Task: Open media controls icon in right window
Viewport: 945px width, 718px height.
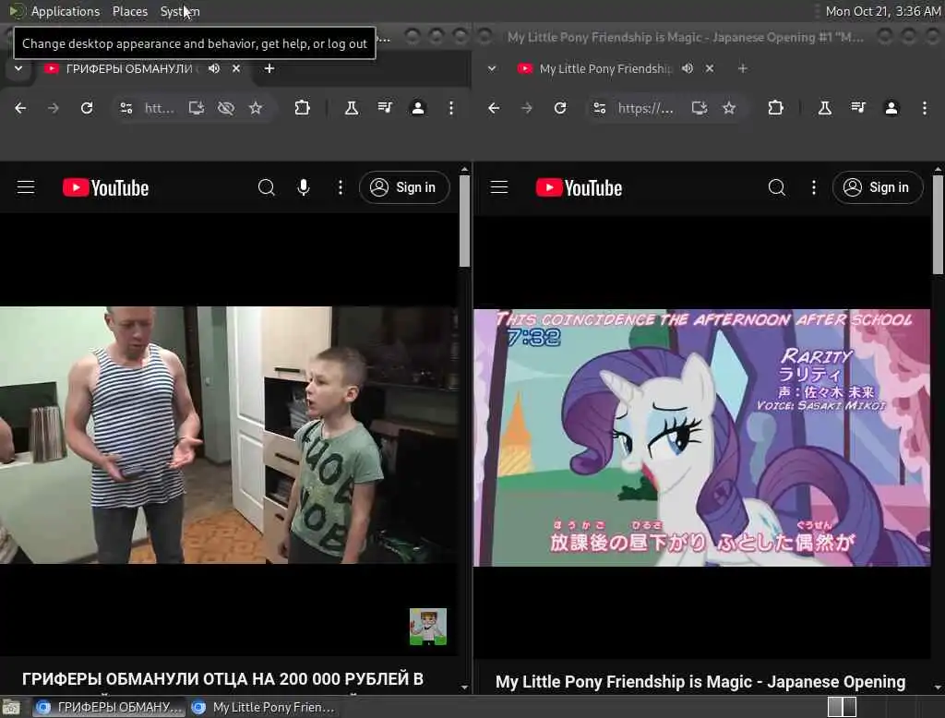Action: [858, 108]
